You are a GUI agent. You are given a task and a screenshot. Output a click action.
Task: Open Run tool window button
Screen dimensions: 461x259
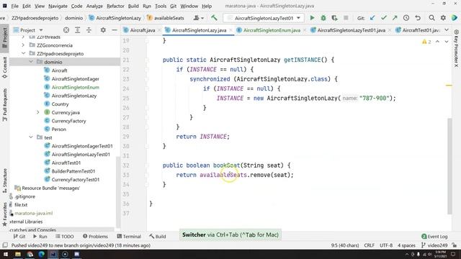click(x=40, y=237)
